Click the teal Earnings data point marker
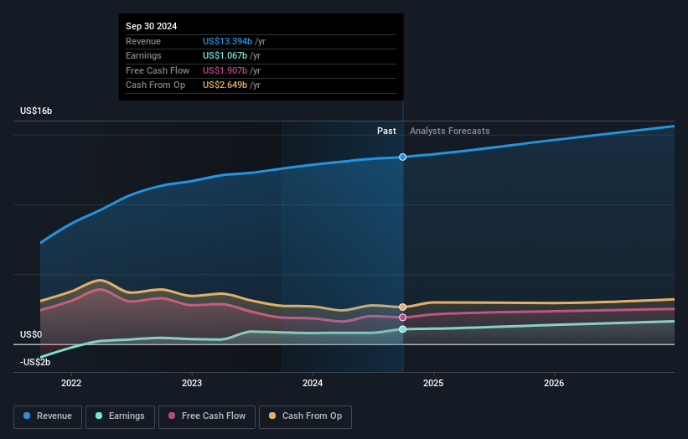Viewport: 688px width, 439px height. coord(402,329)
